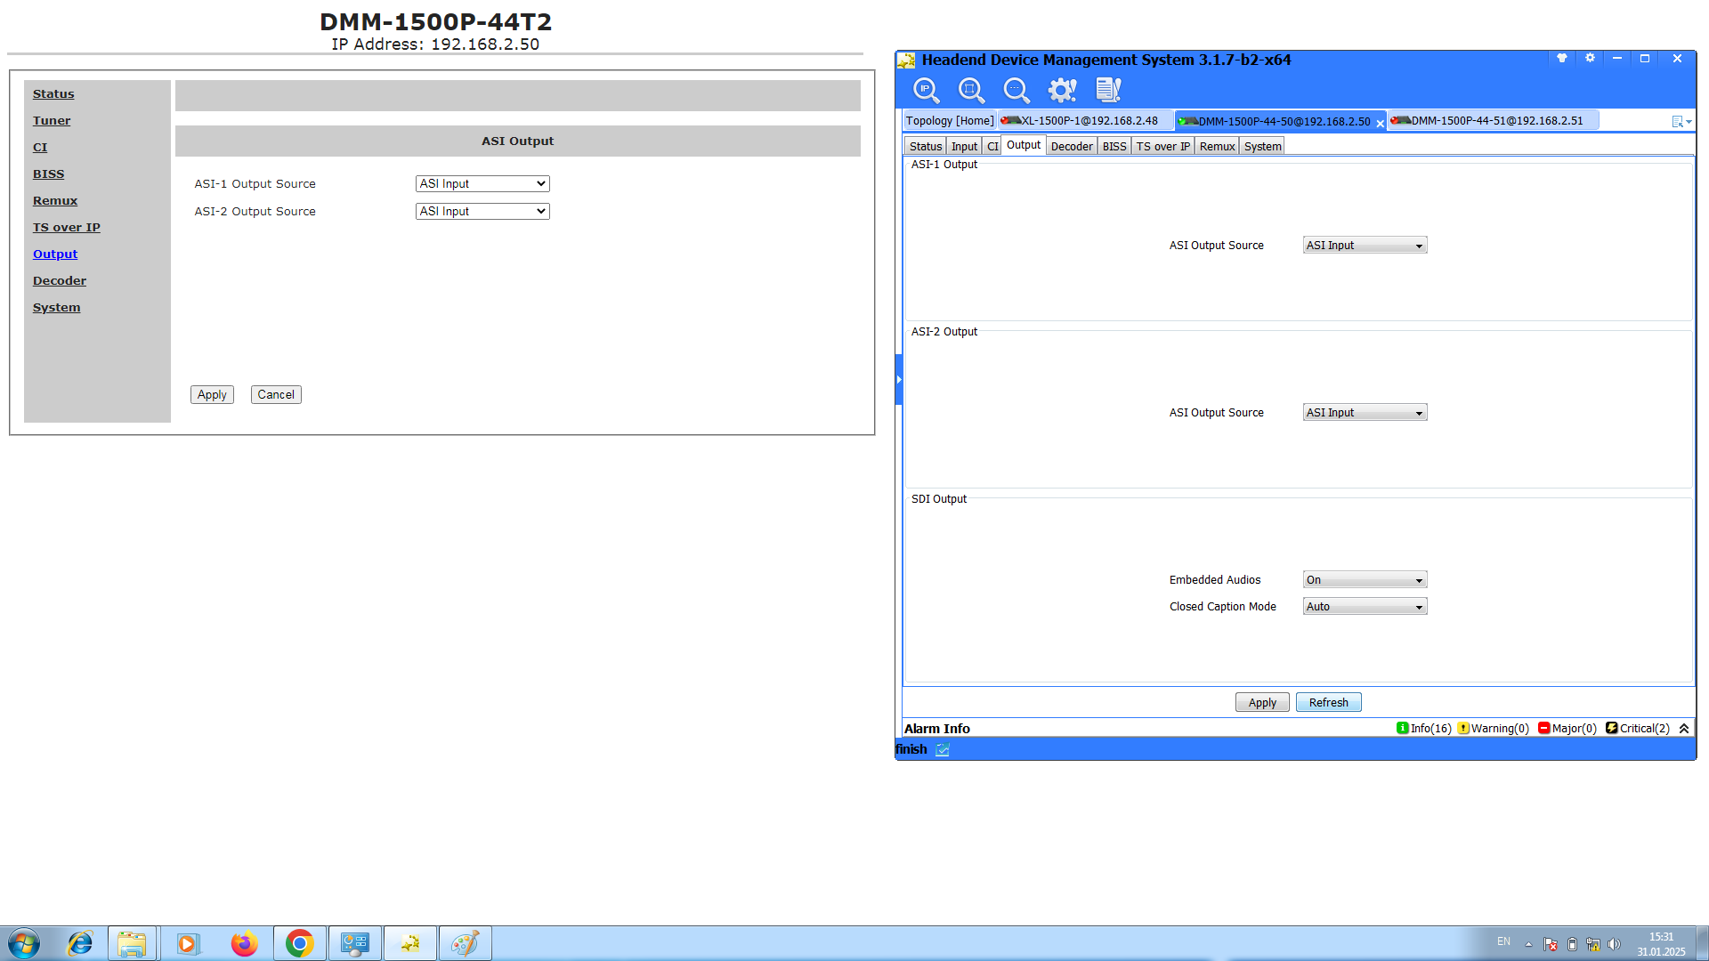1709x961 pixels.
Task: Open the TS over IP sidebar link
Action: [x=67, y=228]
